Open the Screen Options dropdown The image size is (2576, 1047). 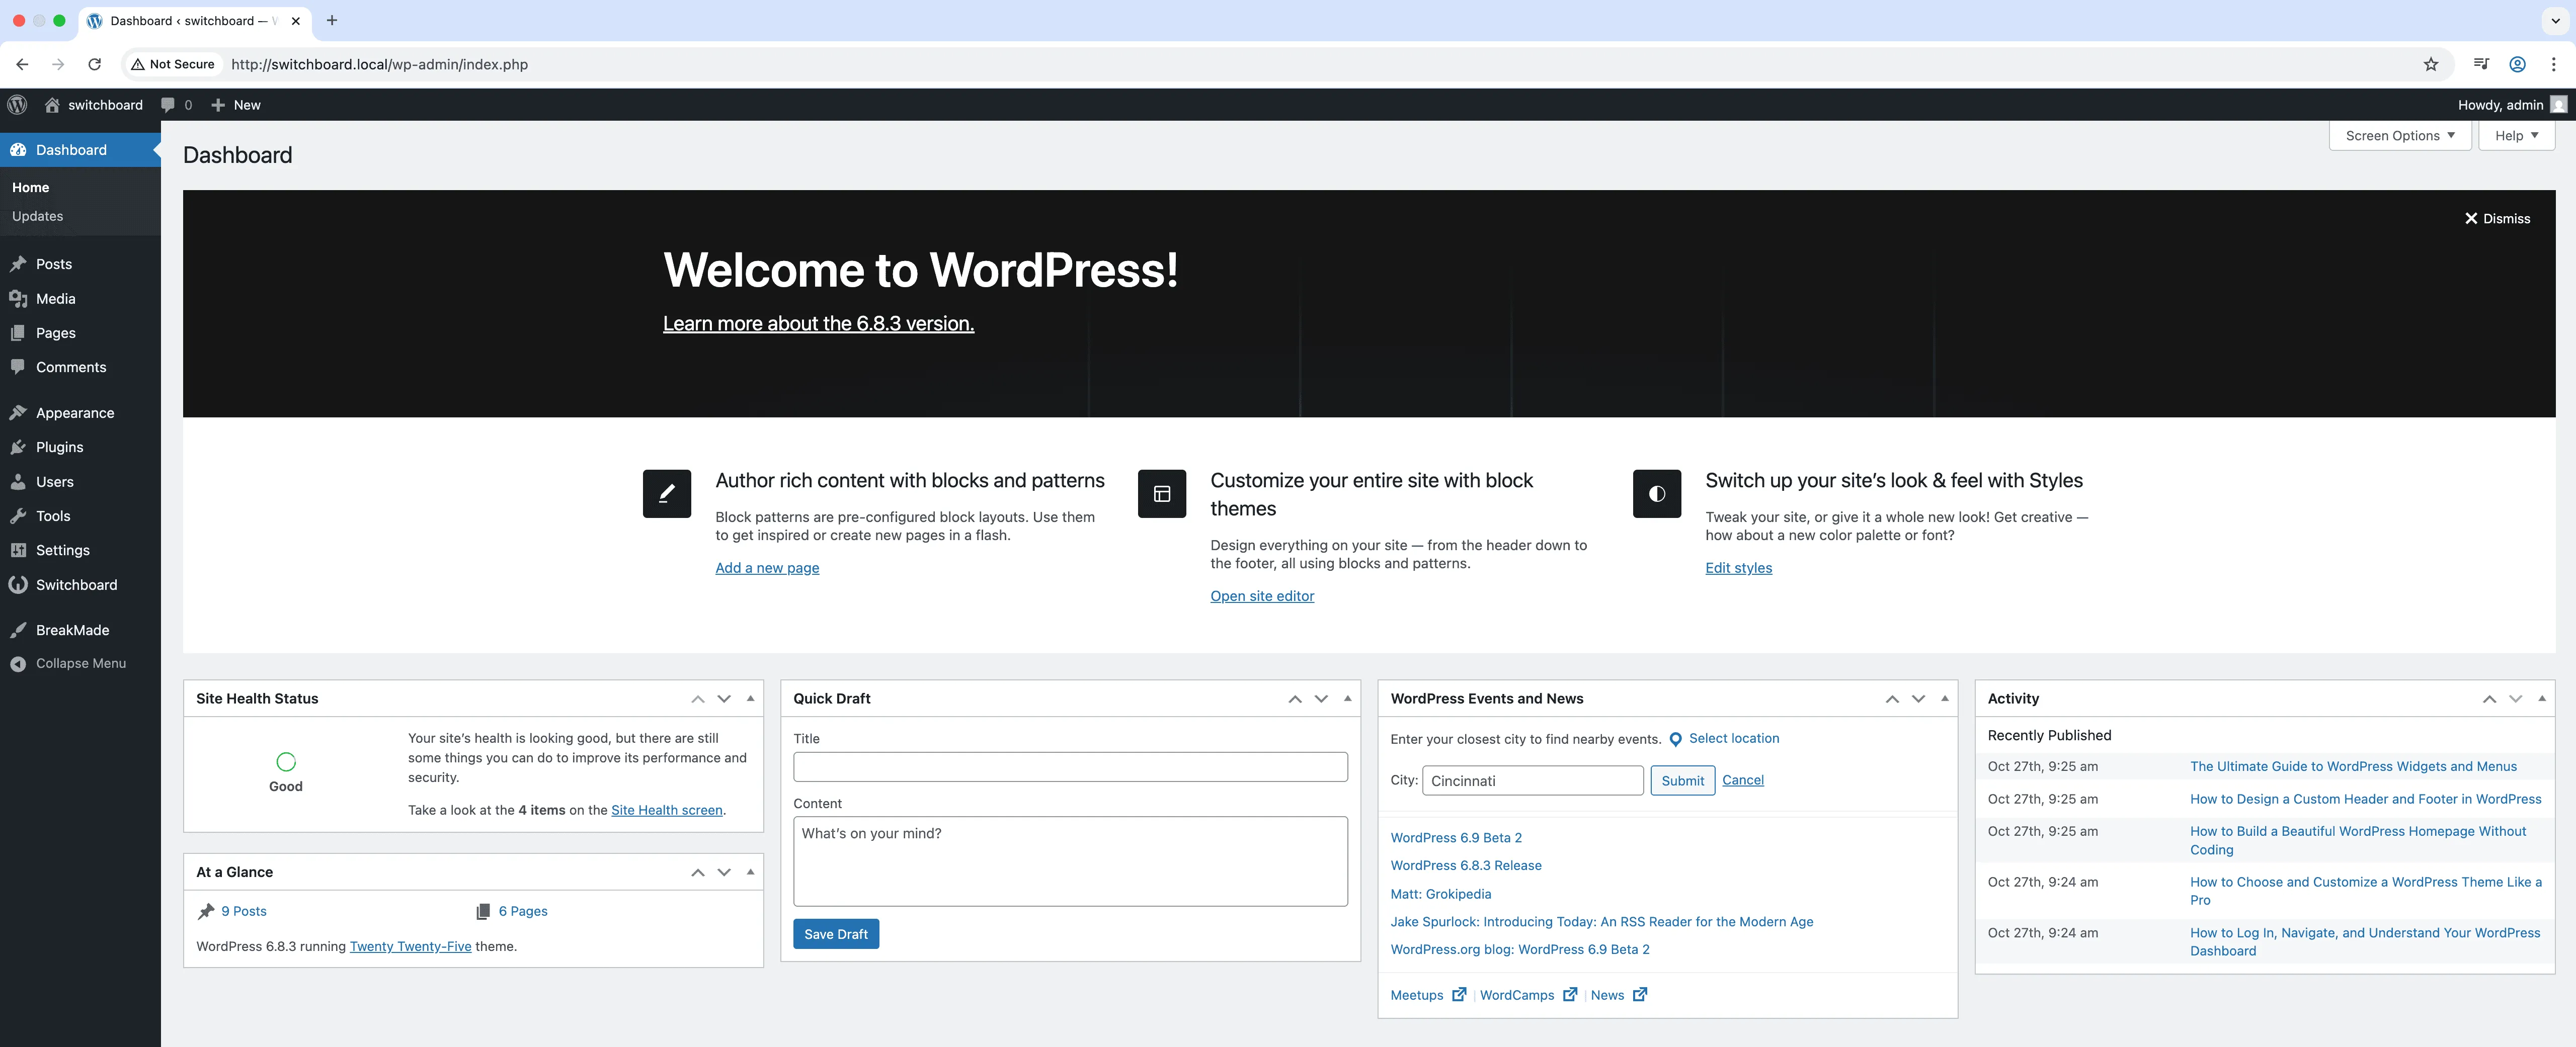[2399, 135]
